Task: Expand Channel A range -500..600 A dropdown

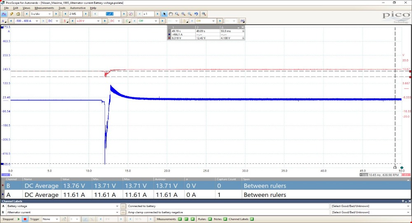Action: tap(40, 21)
